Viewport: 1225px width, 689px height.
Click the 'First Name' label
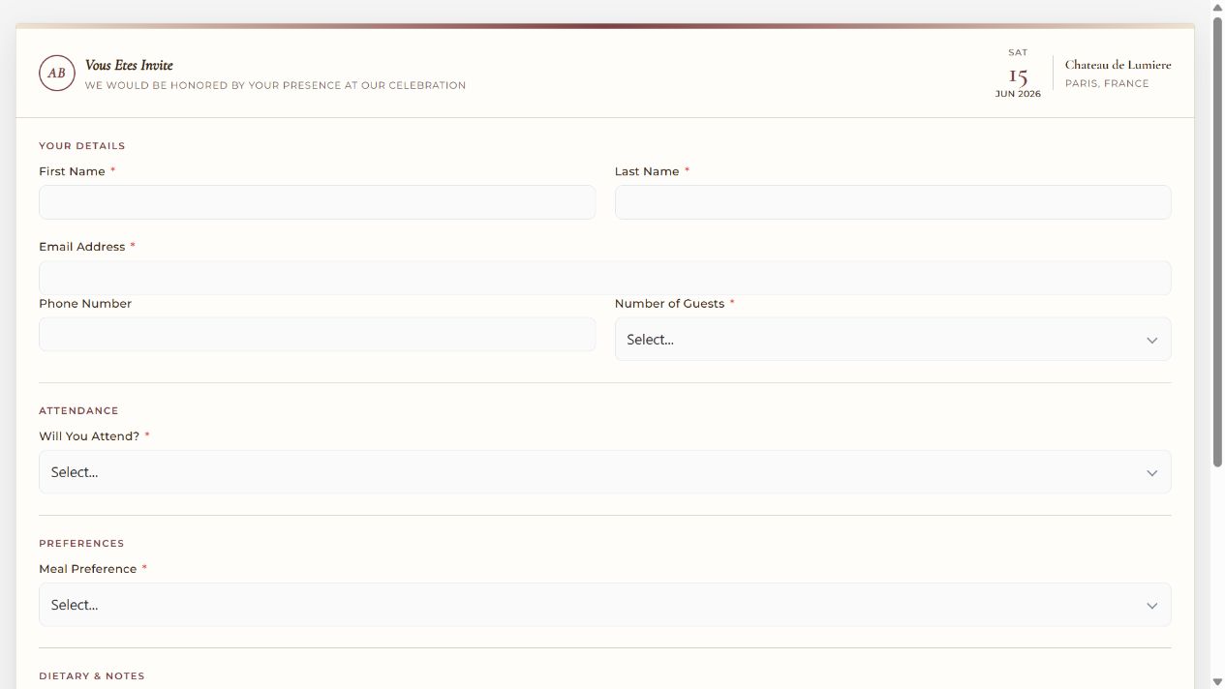(72, 171)
